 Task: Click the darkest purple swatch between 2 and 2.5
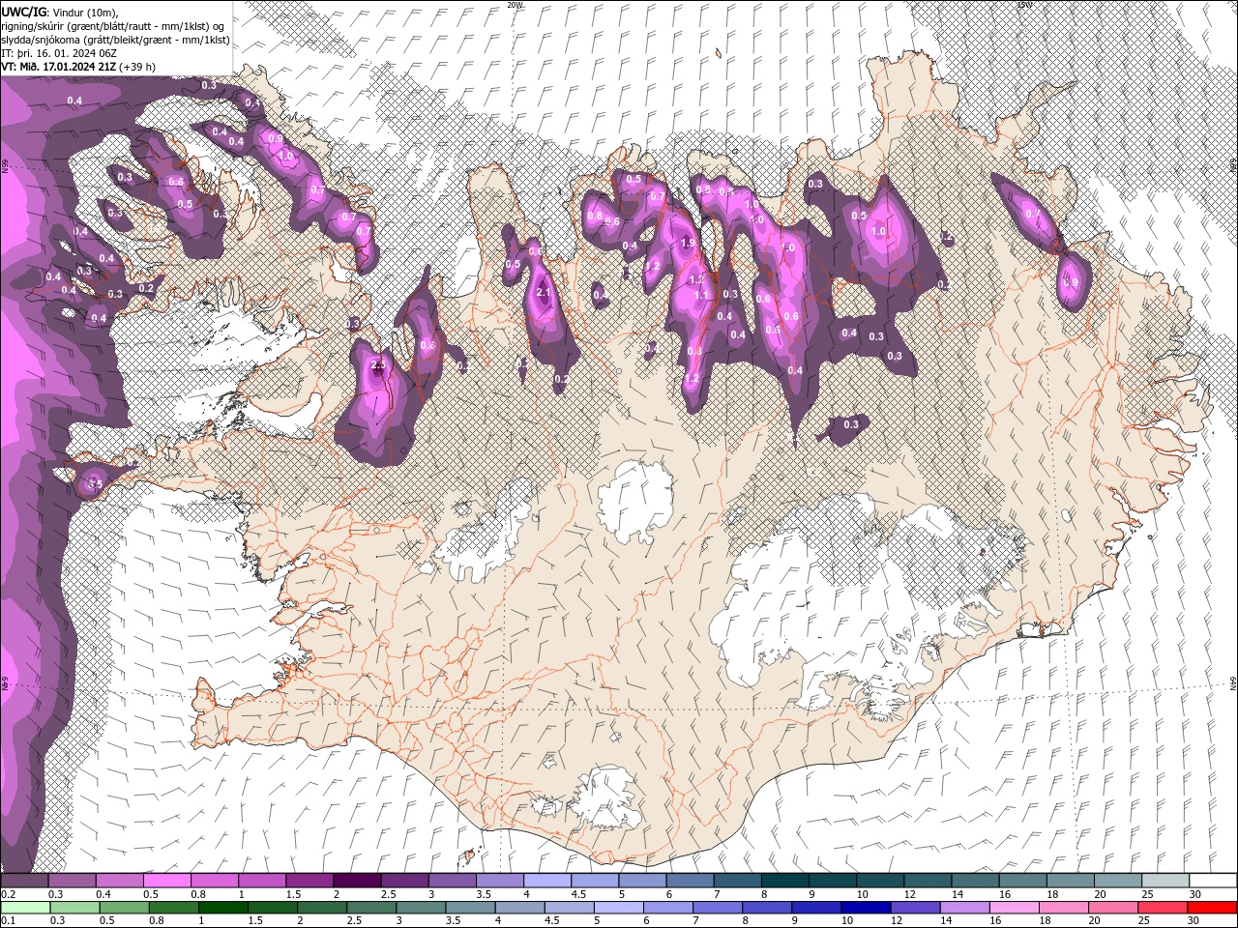pyautogui.click(x=356, y=881)
